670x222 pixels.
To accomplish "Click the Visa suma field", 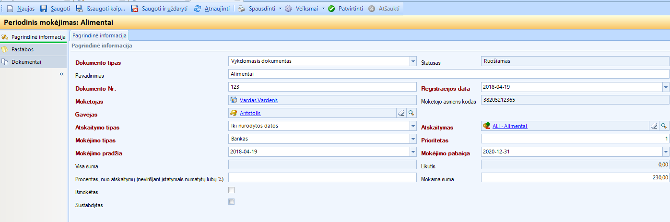I will coord(323,164).
